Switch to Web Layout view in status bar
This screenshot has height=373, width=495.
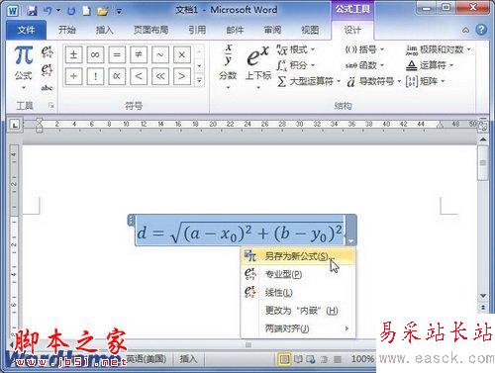[311, 359]
